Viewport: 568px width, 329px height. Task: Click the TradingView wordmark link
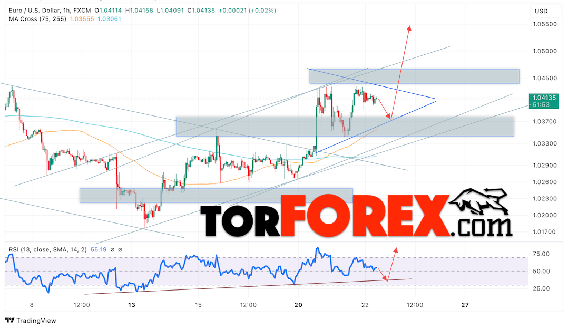36,321
